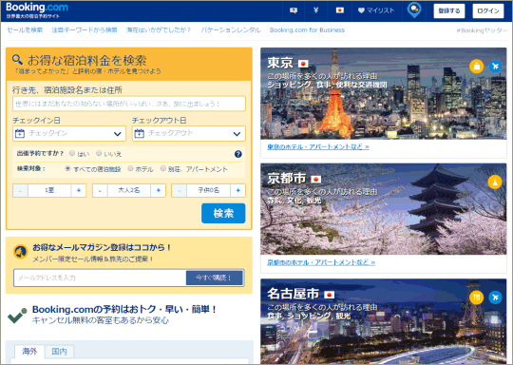Select the はい business trip radio button
This screenshot has width=513, height=365.
pyautogui.click(x=72, y=153)
